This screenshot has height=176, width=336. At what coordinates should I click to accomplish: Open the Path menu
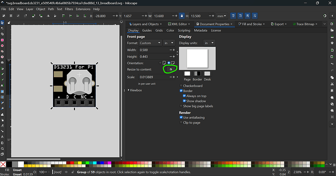click(x=51, y=9)
